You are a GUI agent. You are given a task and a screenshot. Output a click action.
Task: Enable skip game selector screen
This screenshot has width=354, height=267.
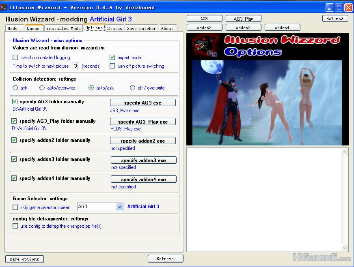point(15,207)
